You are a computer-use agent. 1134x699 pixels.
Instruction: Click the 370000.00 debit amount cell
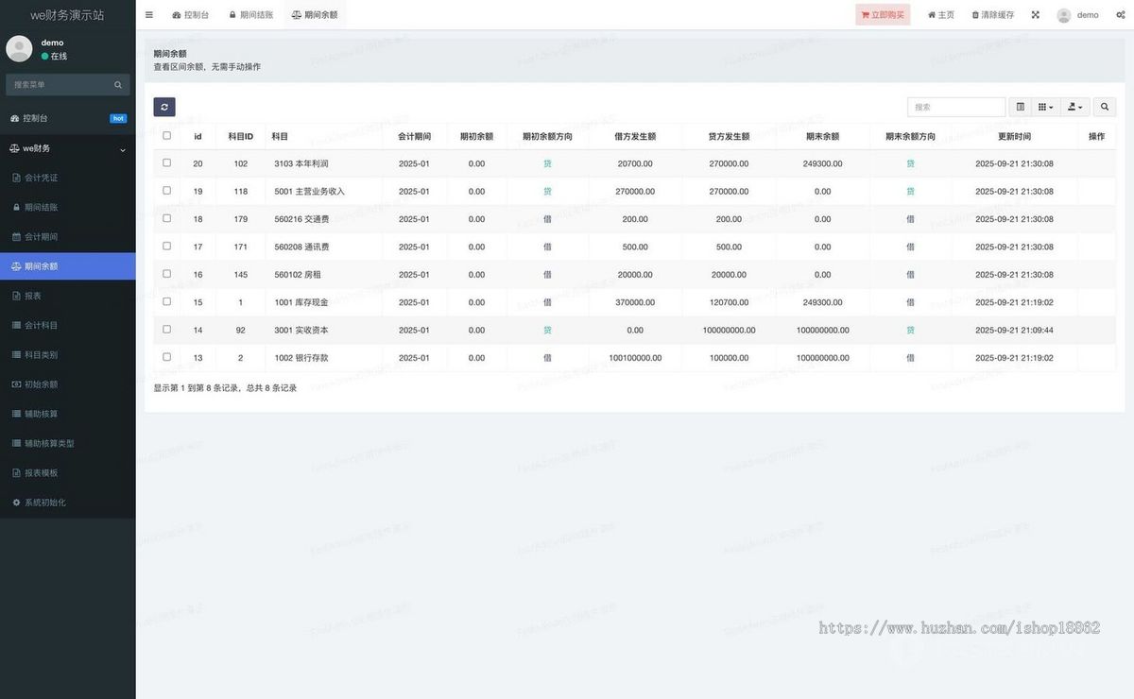(635, 302)
